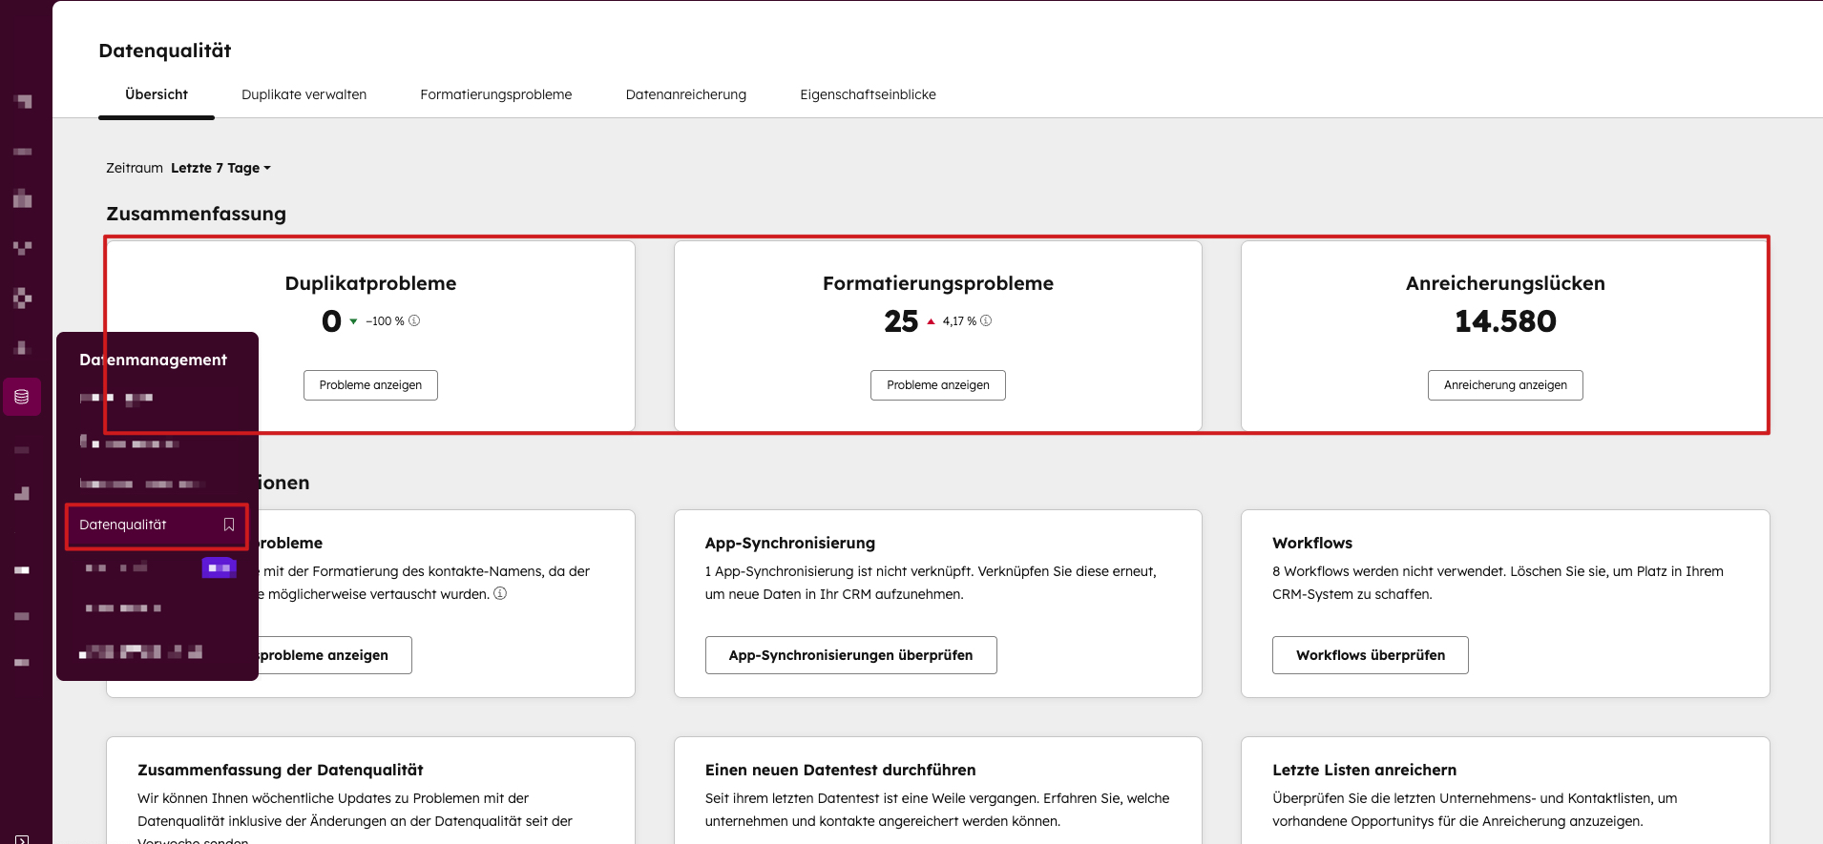Click the green down-triangle trend indicator
Viewport: 1823px width, 844px height.
coord(353,321)
